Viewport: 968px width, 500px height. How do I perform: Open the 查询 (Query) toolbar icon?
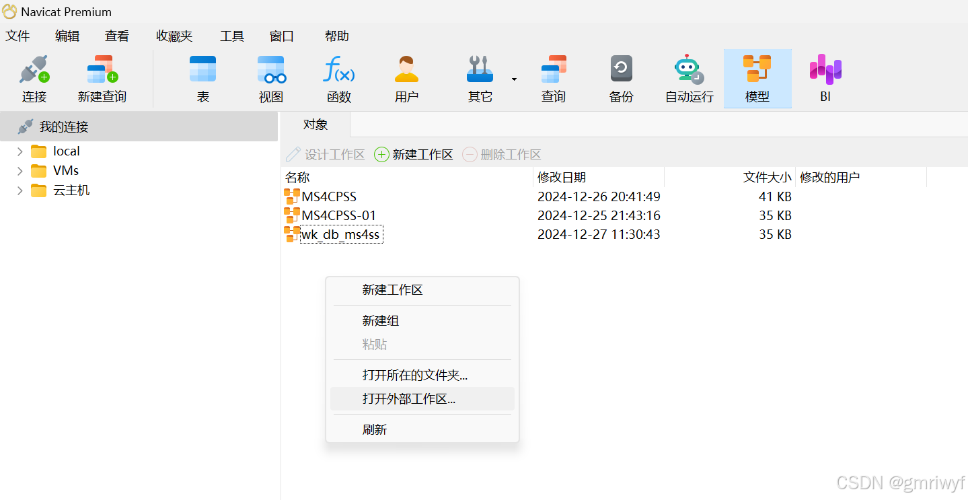coord(554,70)
